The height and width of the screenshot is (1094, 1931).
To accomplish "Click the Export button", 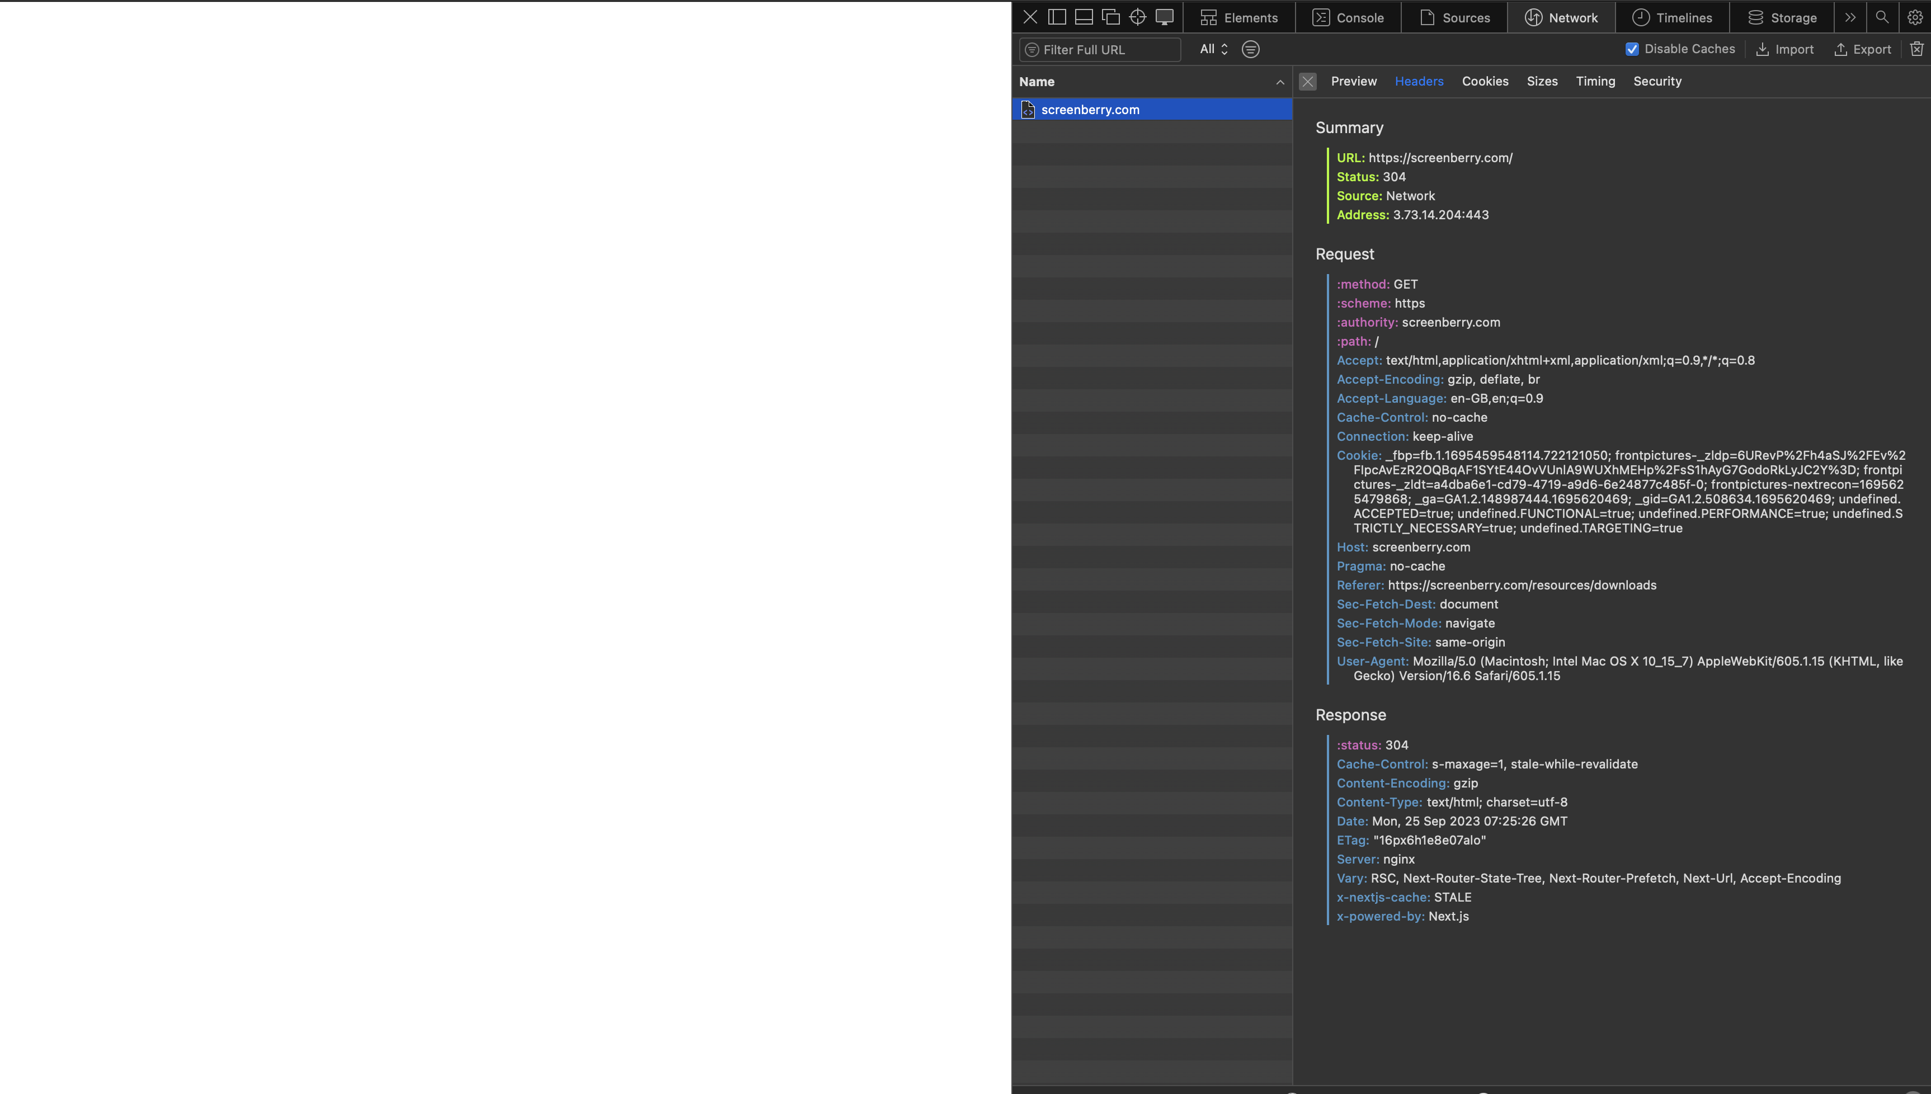I will pyautogui.click(x=1863, y=49).
